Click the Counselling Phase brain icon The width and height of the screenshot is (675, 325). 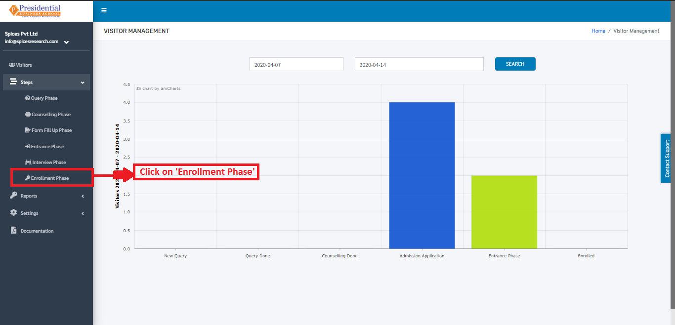tap(28, 115)
